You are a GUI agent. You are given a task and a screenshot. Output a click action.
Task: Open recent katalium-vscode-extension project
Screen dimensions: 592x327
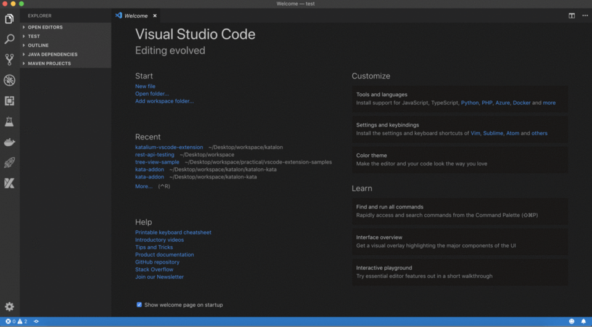(169, 147)
